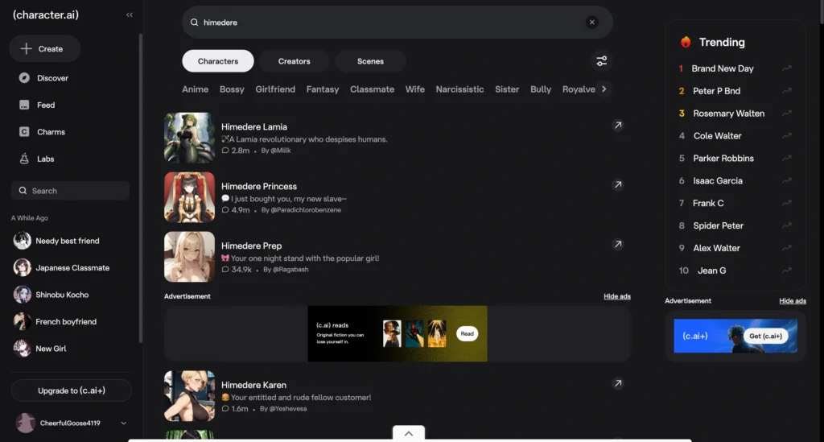The height and width of the screenshot is (442, 824).
Task: Click the CheerfulGoose4119 profile avatar
Action: (x=25, y=423)
